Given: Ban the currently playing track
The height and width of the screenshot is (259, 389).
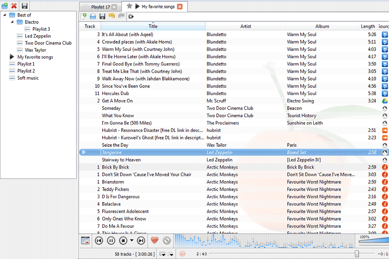Looking at the screenshot, I should point(166,240).
